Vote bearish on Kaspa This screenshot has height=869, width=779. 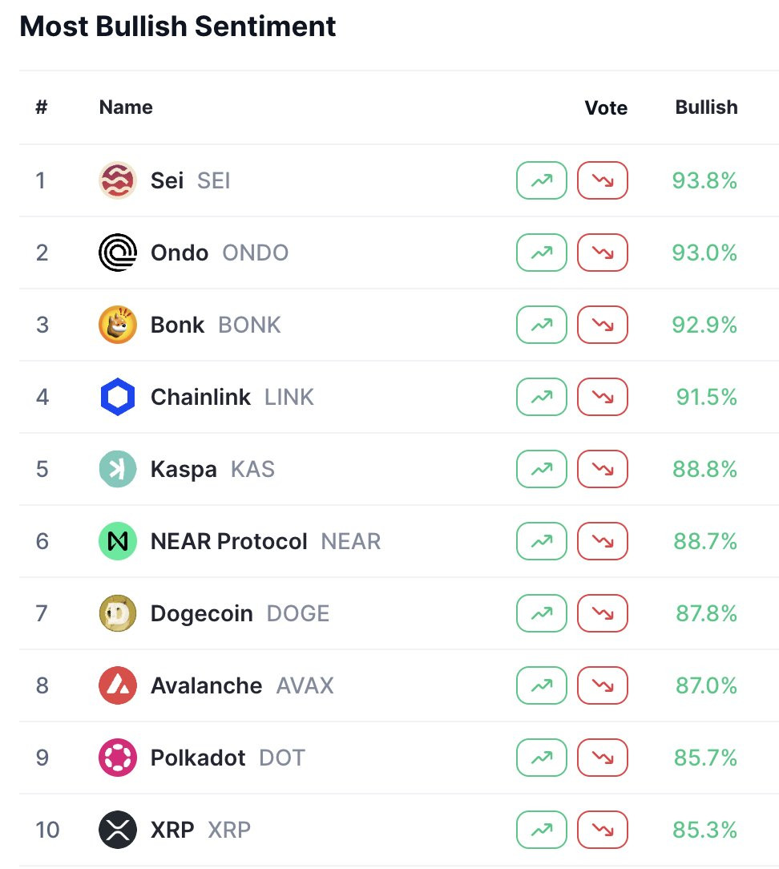pyautogui.click(x=603, y=469)
